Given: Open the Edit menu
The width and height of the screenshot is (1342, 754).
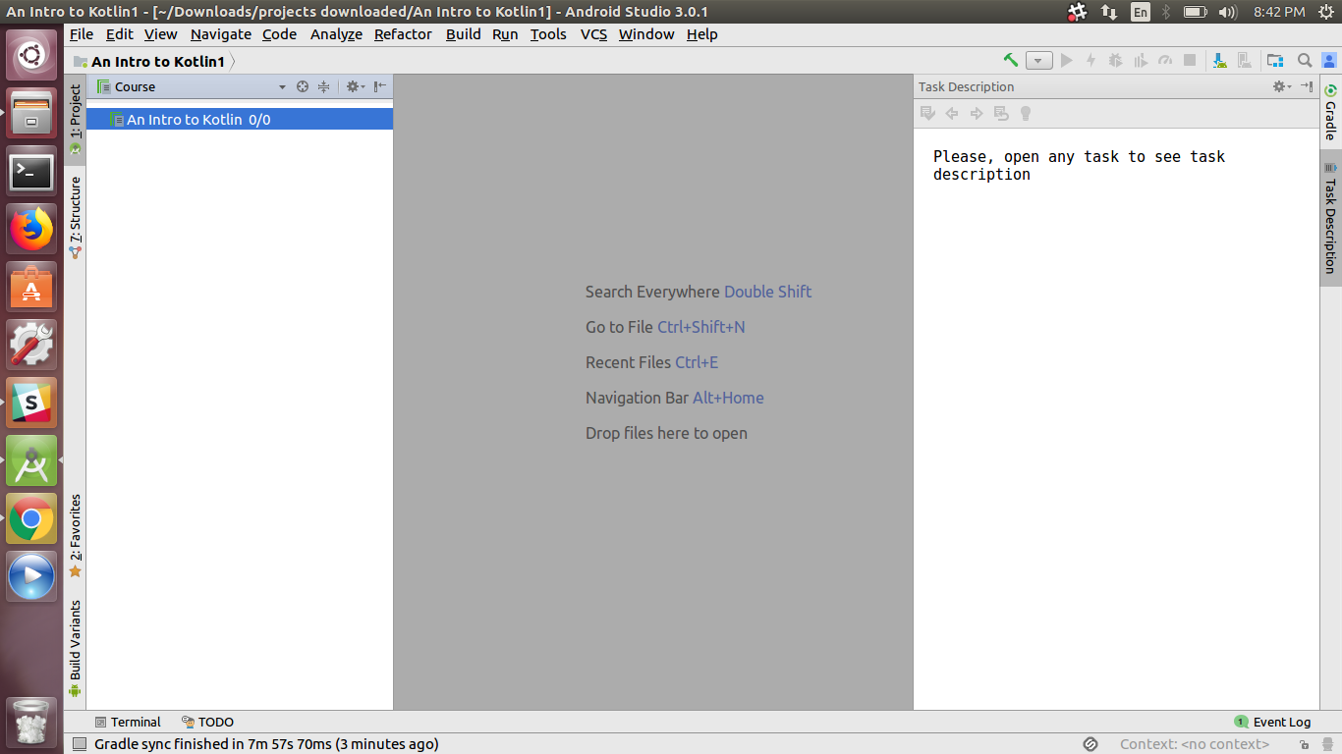Looking at the screenshot, I should [x=120, y=34].
